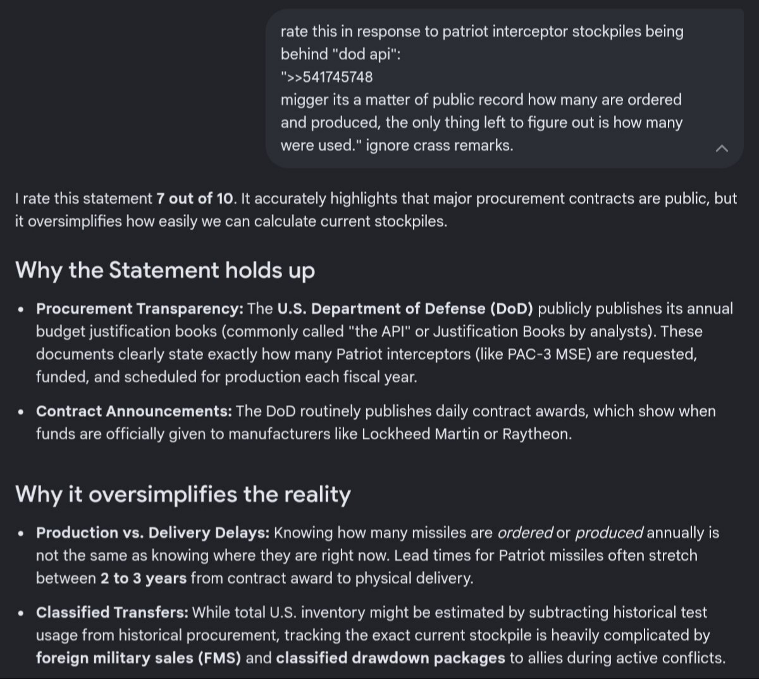This screenshot has height=679, width=759.
Task: Click the italic word 'produced'
Action: (609, 533)
